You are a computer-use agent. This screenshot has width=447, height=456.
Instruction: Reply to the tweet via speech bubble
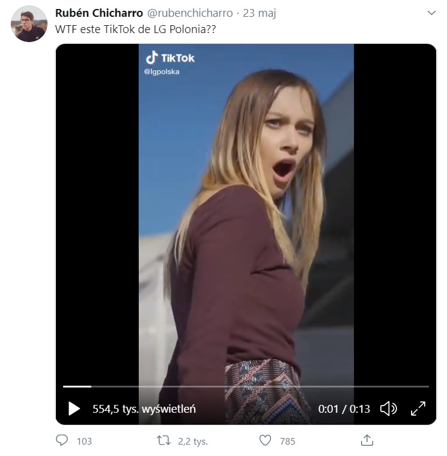[x=62, y=441]
